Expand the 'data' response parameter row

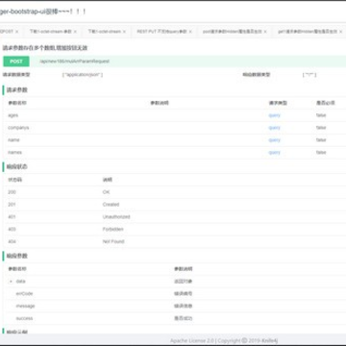click(x=12, y=282)
